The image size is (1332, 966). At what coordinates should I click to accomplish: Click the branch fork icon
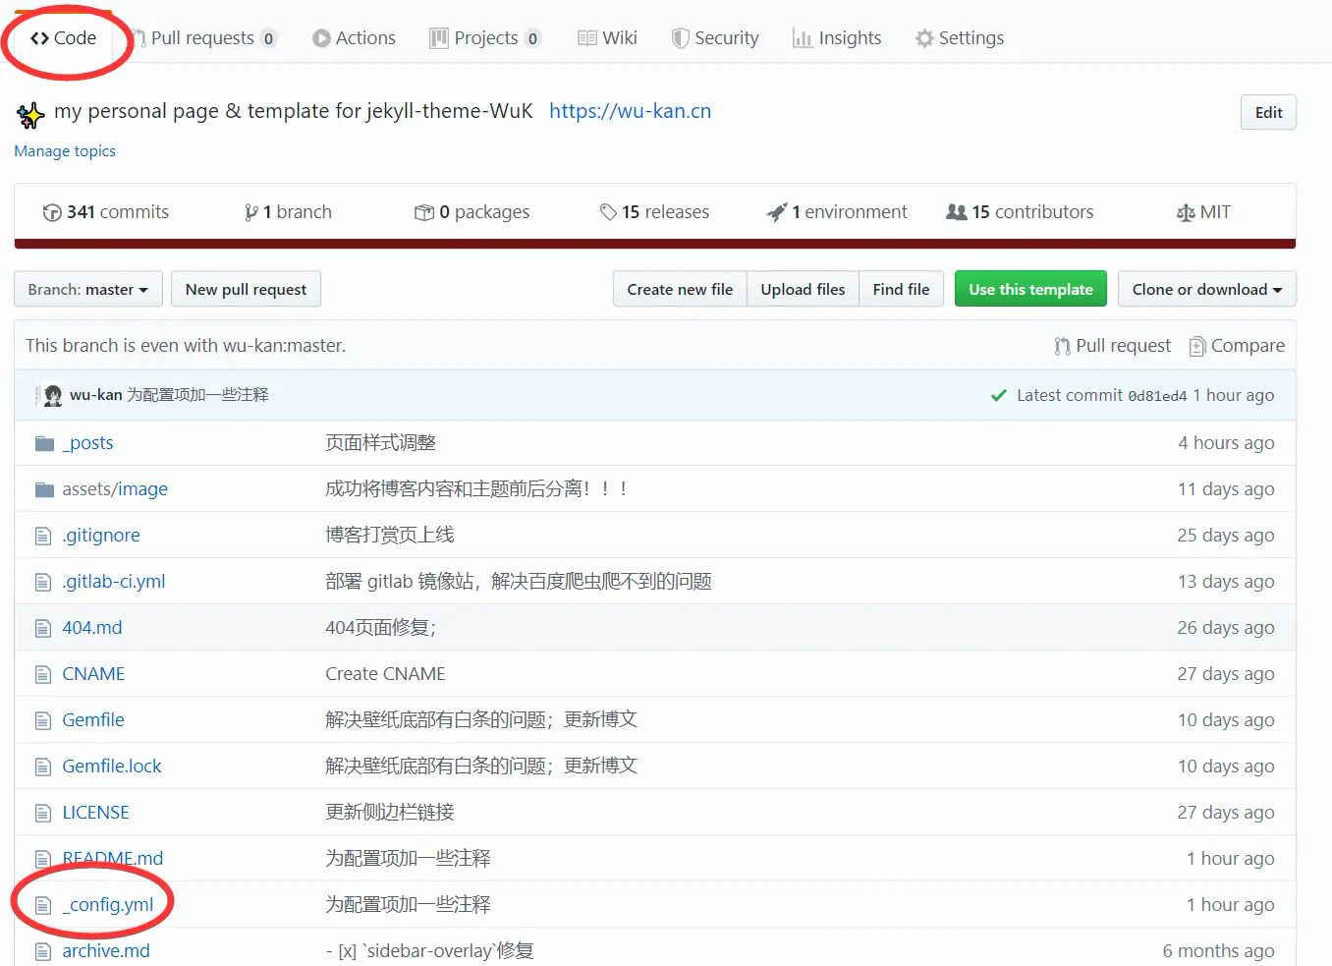point(251,212)
